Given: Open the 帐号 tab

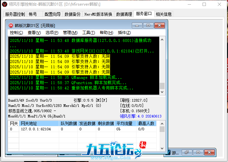Looking at the screenshot, I should point(33,14).
